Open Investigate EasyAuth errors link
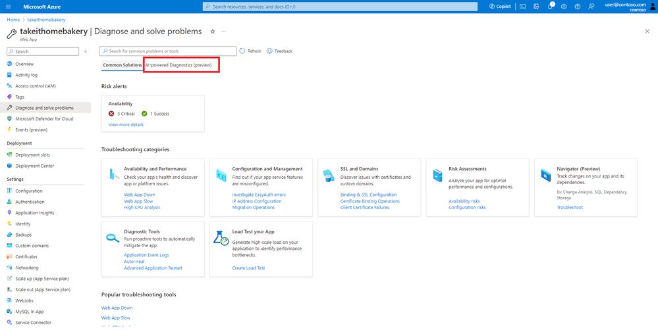Screen dimensions: 658x330 point(259,195)
